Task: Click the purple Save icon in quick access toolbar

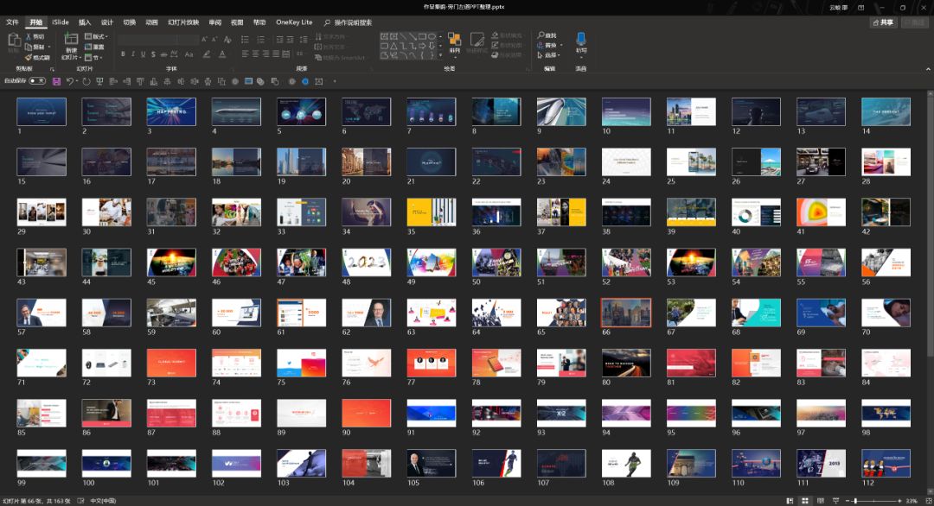Action: 56,81
